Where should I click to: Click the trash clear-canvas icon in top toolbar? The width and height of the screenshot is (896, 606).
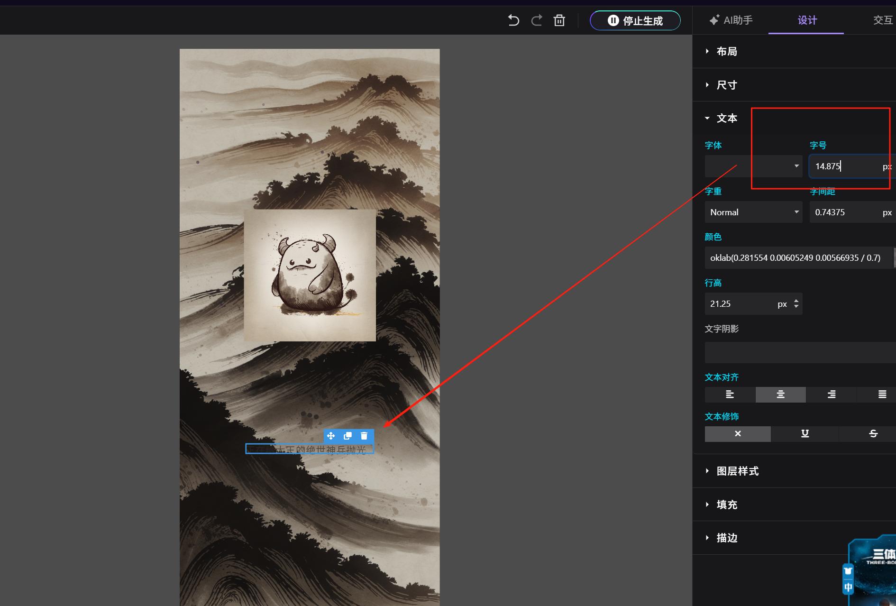pyautogui.click(x=559, y=20)
